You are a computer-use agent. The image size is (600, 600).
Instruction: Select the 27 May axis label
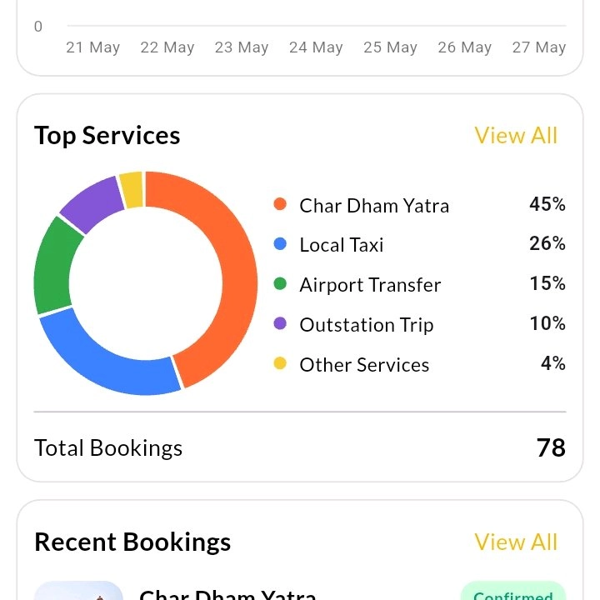539,47
